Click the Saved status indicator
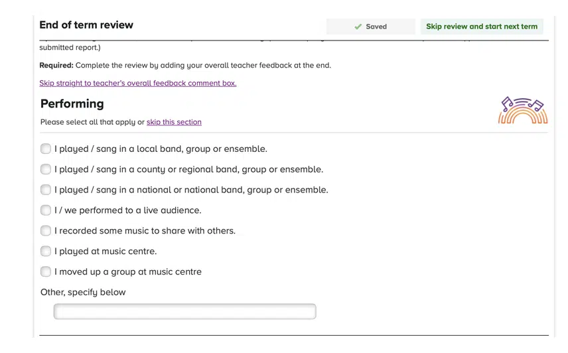Image resolution: width=568 pixels, height=353 pixels. click(x=370, y=27)
